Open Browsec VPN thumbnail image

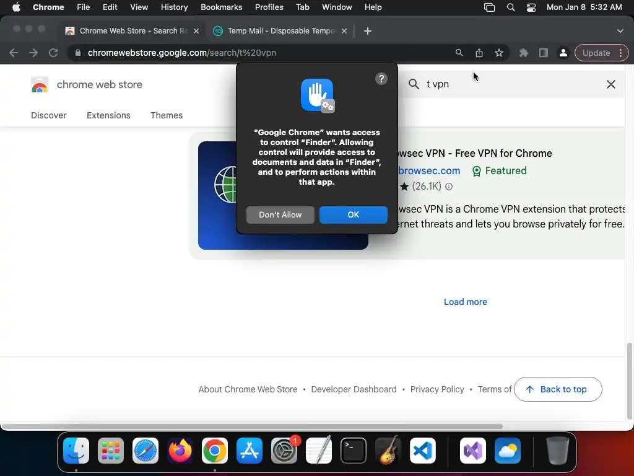[x=283, y=195]
